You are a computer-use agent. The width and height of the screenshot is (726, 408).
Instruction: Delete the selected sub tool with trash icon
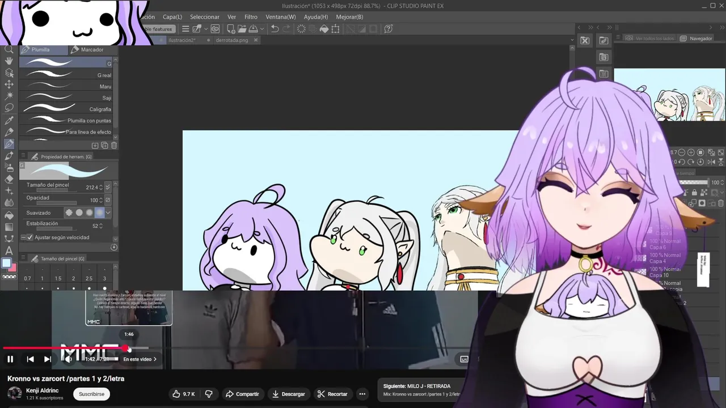(114, 146)
